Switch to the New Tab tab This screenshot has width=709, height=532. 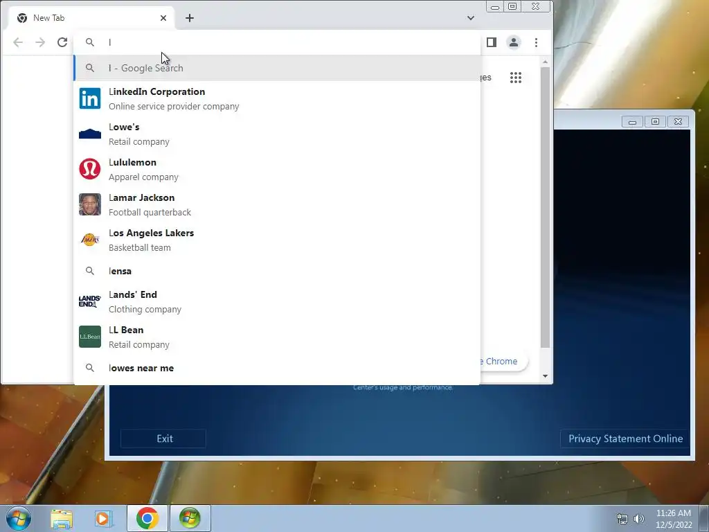click(91, 18)
